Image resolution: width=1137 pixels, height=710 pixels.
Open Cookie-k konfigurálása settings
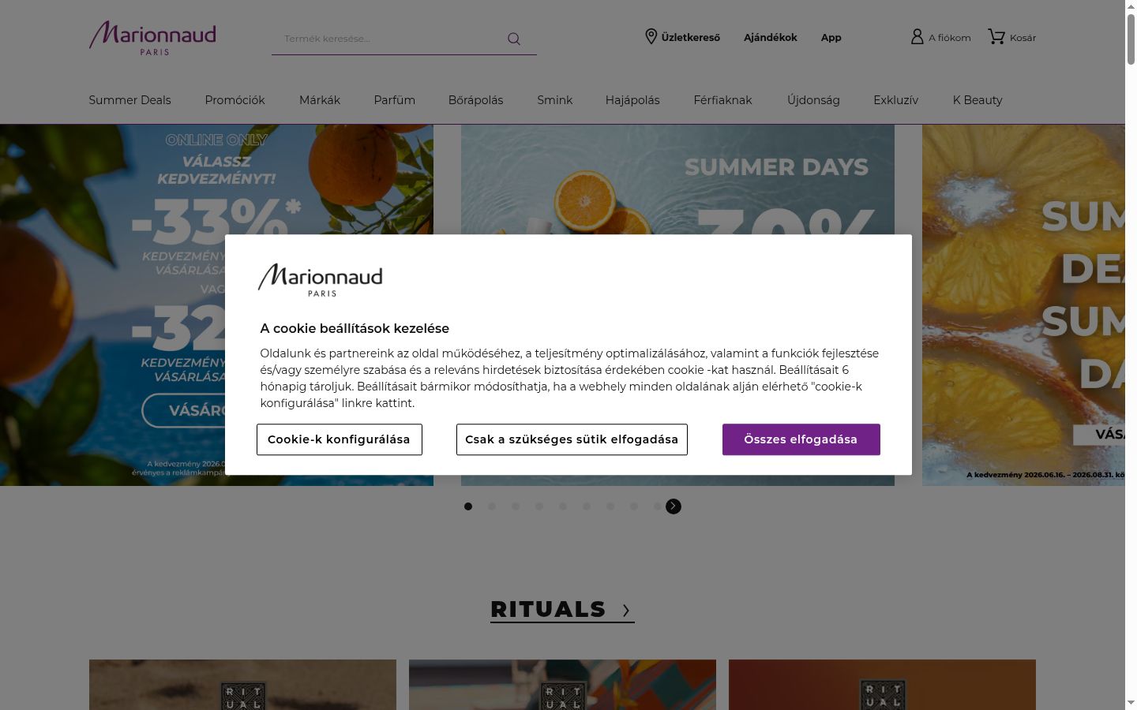click(x=340, y=439)
